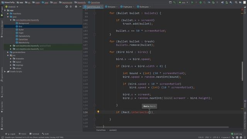Collapse the app module node
Viewport: 247px width, 139px height.
(x=5, y=10)
